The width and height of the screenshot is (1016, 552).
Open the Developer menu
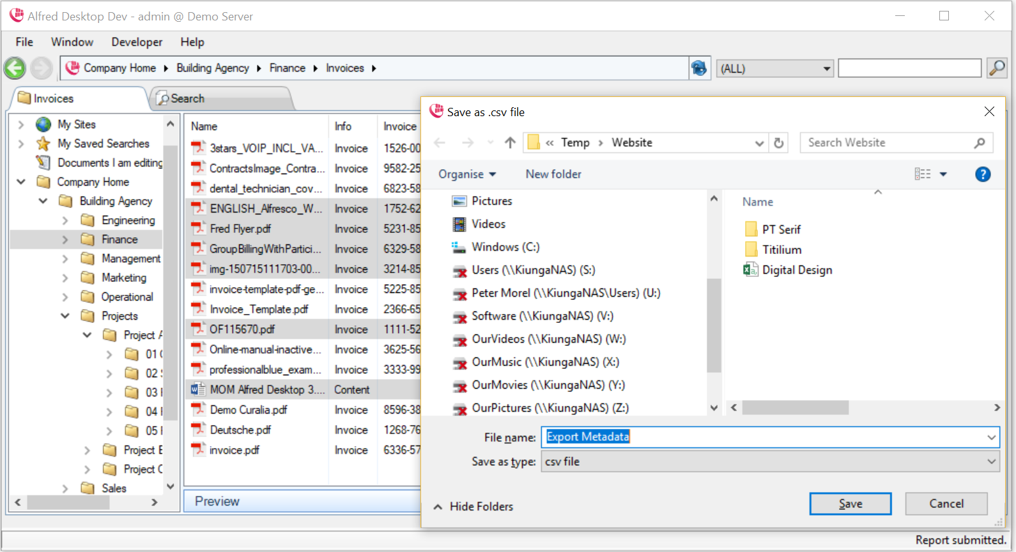click(137, 42)
